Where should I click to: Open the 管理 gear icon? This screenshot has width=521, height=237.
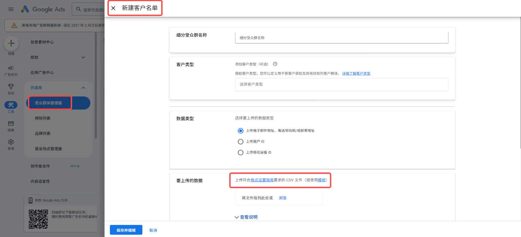click(x=11, y=142)
